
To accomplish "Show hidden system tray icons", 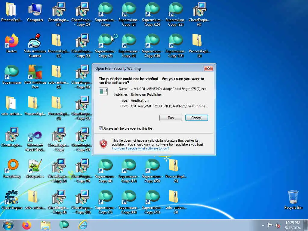I will tap(263, 225).
